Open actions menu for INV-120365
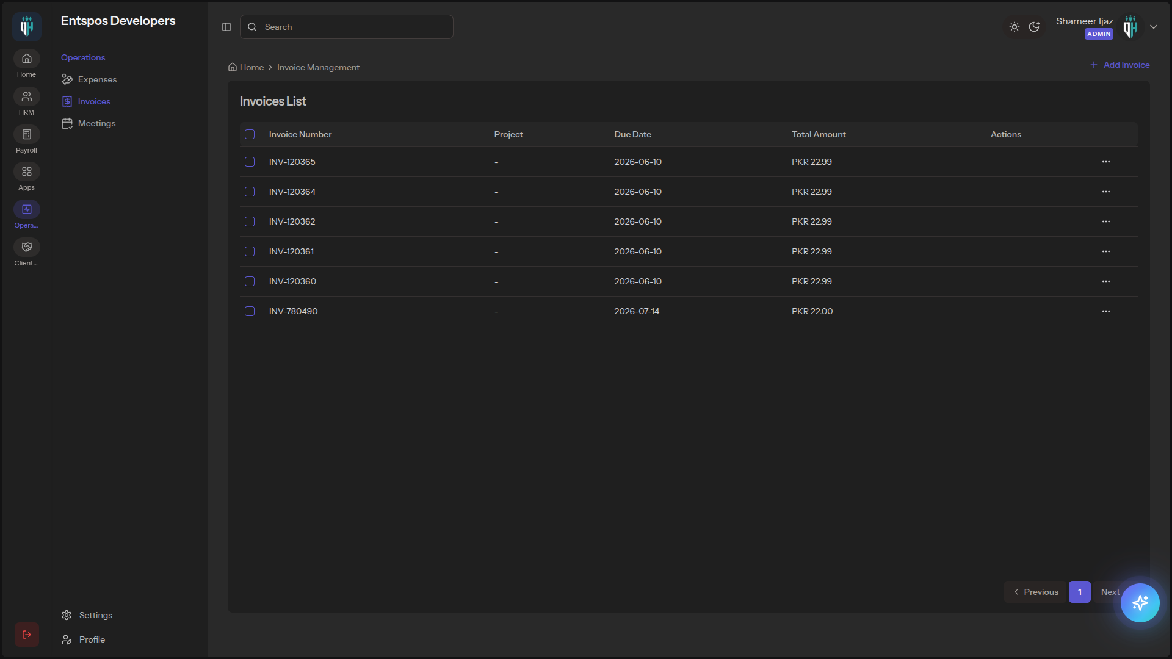Image resolution: width=1172 pixels, height=659 pixels. tap(1105, 162)
